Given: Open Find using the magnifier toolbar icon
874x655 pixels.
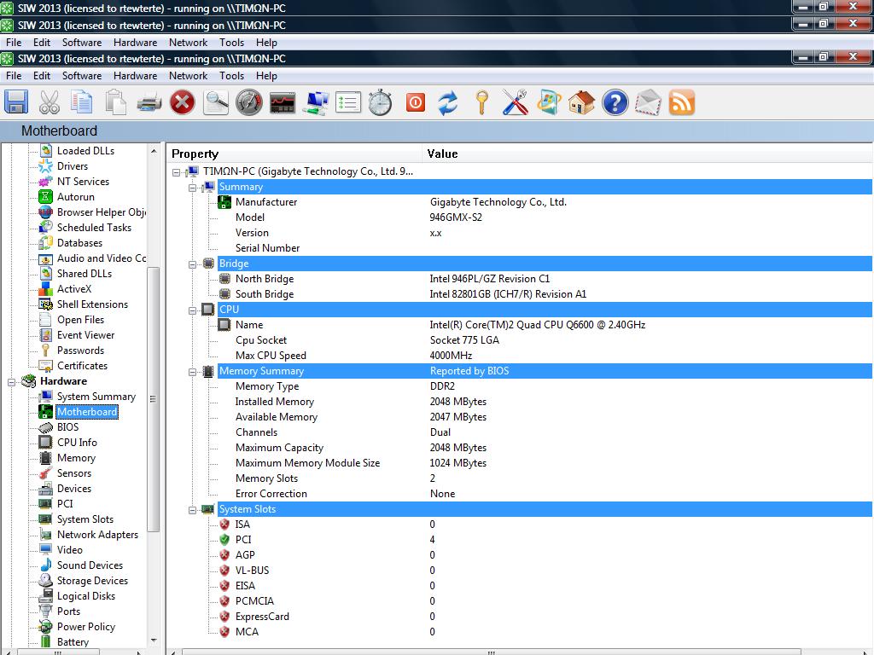Looking at the screenshot, I should pos(216,102).
